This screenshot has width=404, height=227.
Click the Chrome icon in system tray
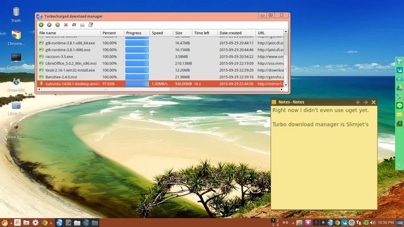coord(337,223)
